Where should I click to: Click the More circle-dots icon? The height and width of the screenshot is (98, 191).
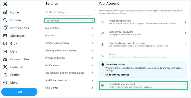pyautogui.click(x=5, y=82)
